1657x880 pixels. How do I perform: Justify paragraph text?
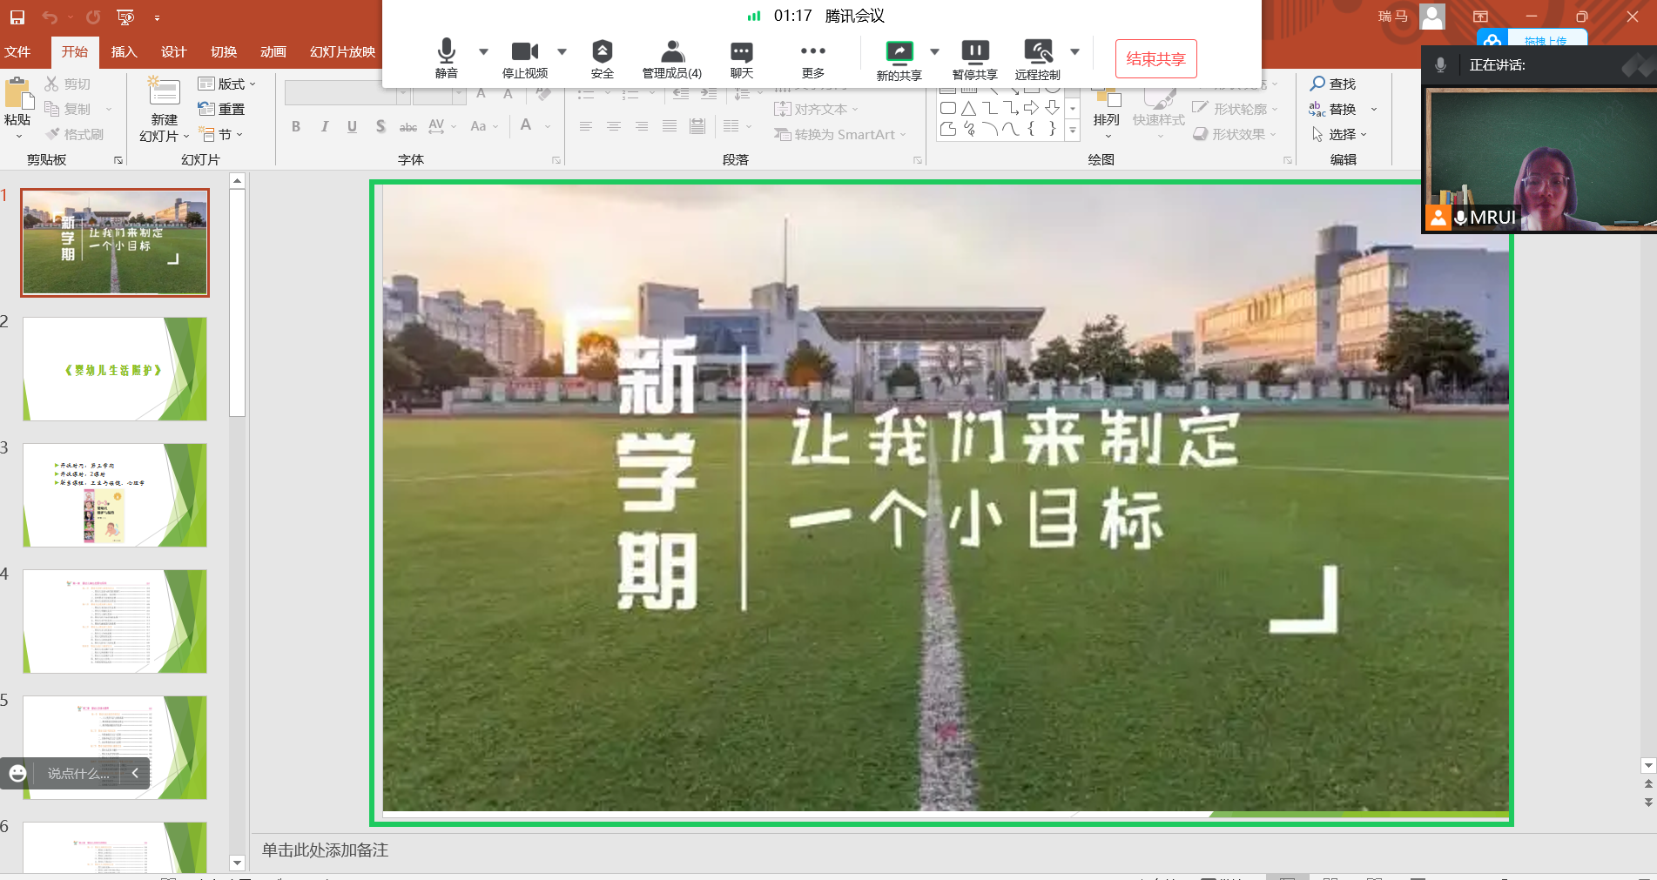(670, 126)
